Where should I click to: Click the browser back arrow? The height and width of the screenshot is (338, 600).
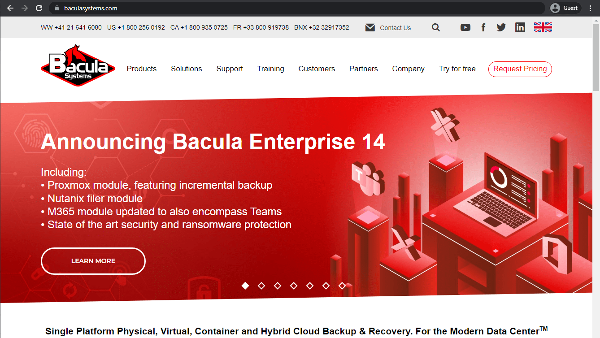click(10, 8)
